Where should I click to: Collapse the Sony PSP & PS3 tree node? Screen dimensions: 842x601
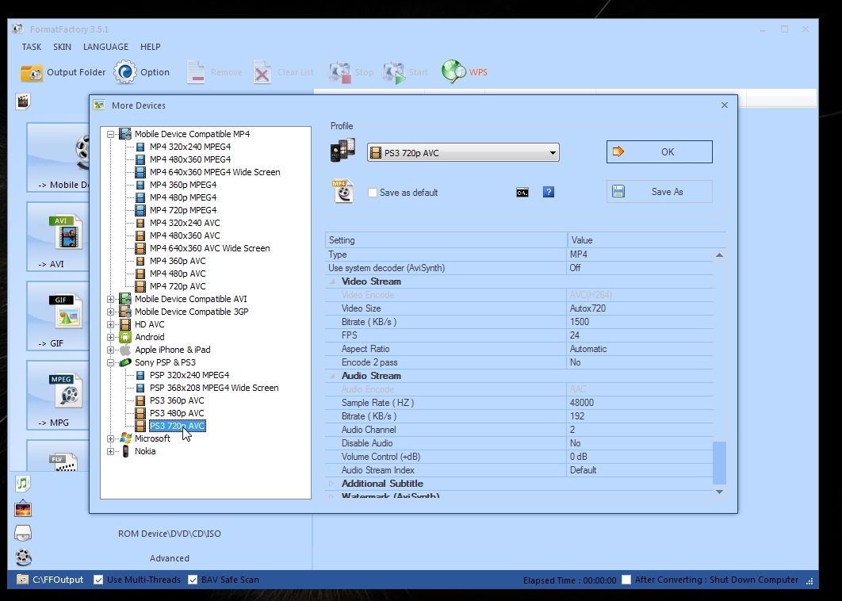tap(110, 362)
